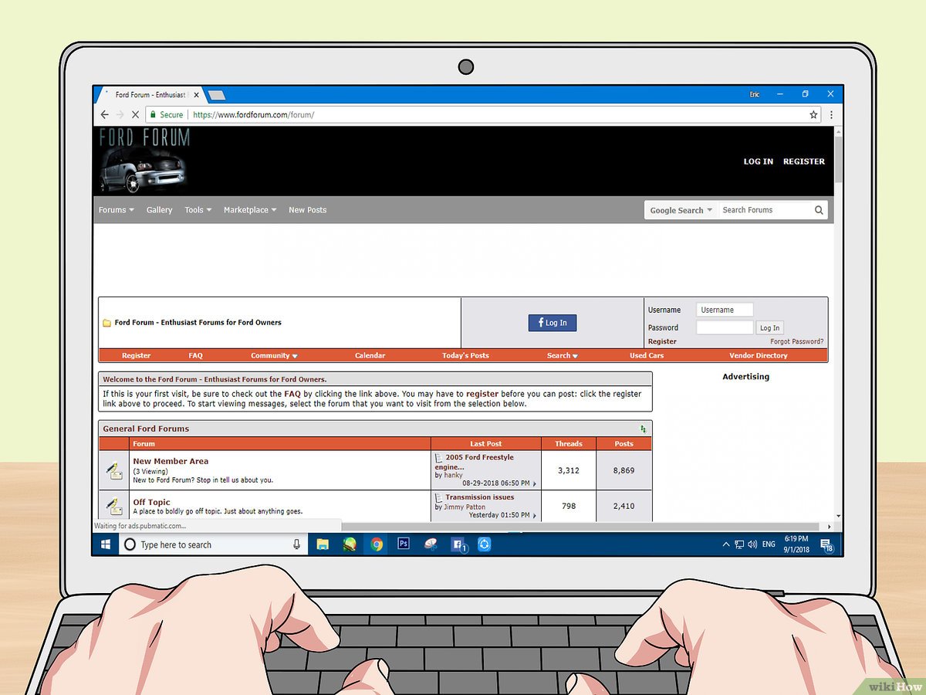Expand the Community menu in orange bar
Screen dimensions: 926x695
click(274, 356)
